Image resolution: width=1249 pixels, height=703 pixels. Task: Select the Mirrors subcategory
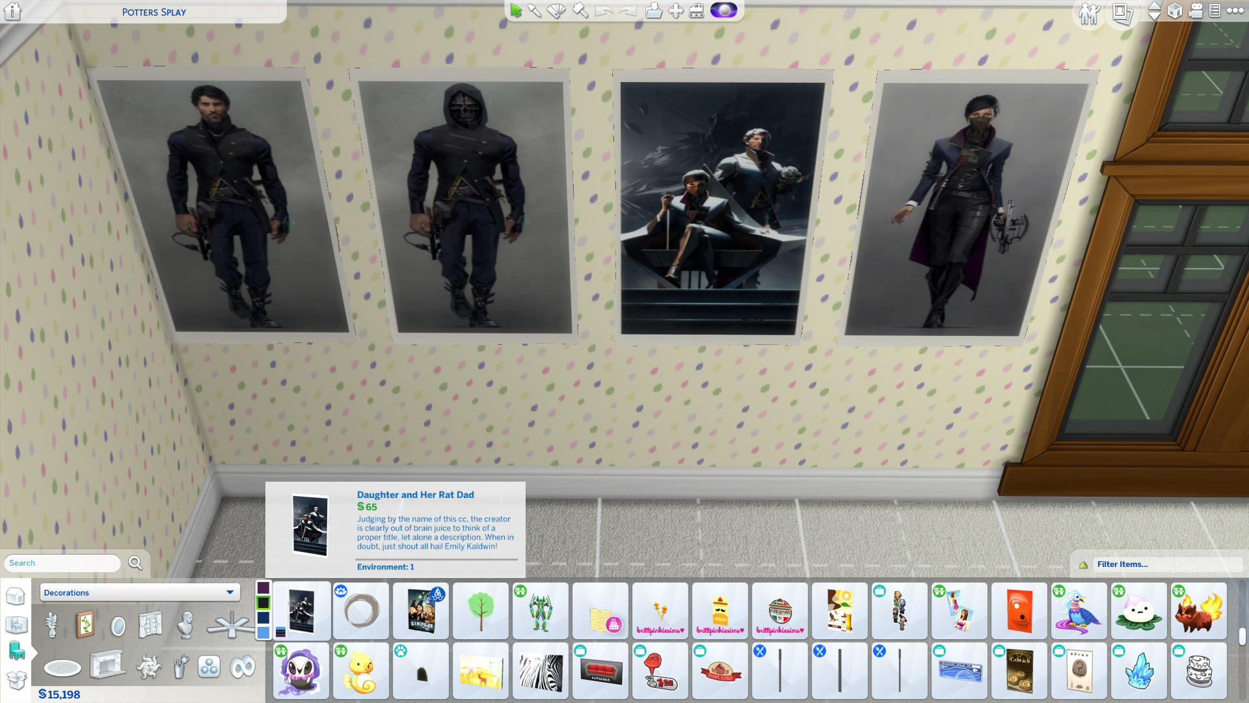coord(118,626)
